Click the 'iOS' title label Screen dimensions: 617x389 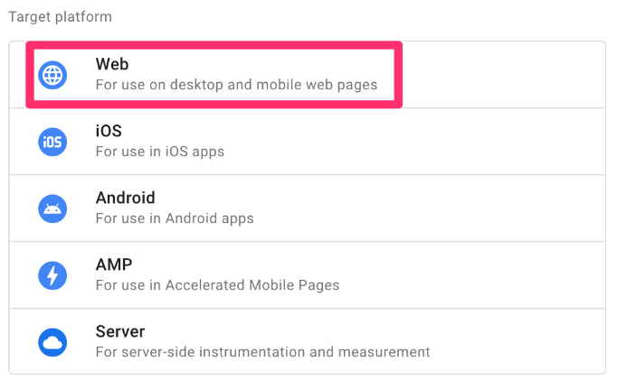109,131
